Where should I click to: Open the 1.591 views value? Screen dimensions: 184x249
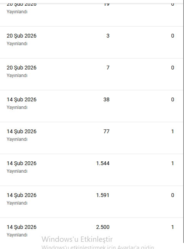103,195
